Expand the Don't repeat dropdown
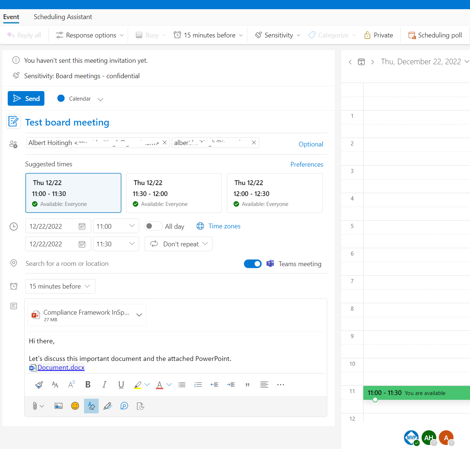 coord(179,244)
